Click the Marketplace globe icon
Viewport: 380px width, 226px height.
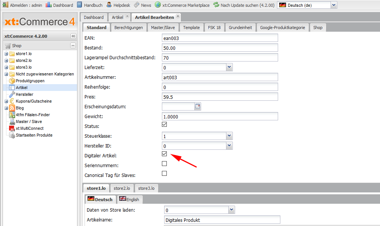158,5
